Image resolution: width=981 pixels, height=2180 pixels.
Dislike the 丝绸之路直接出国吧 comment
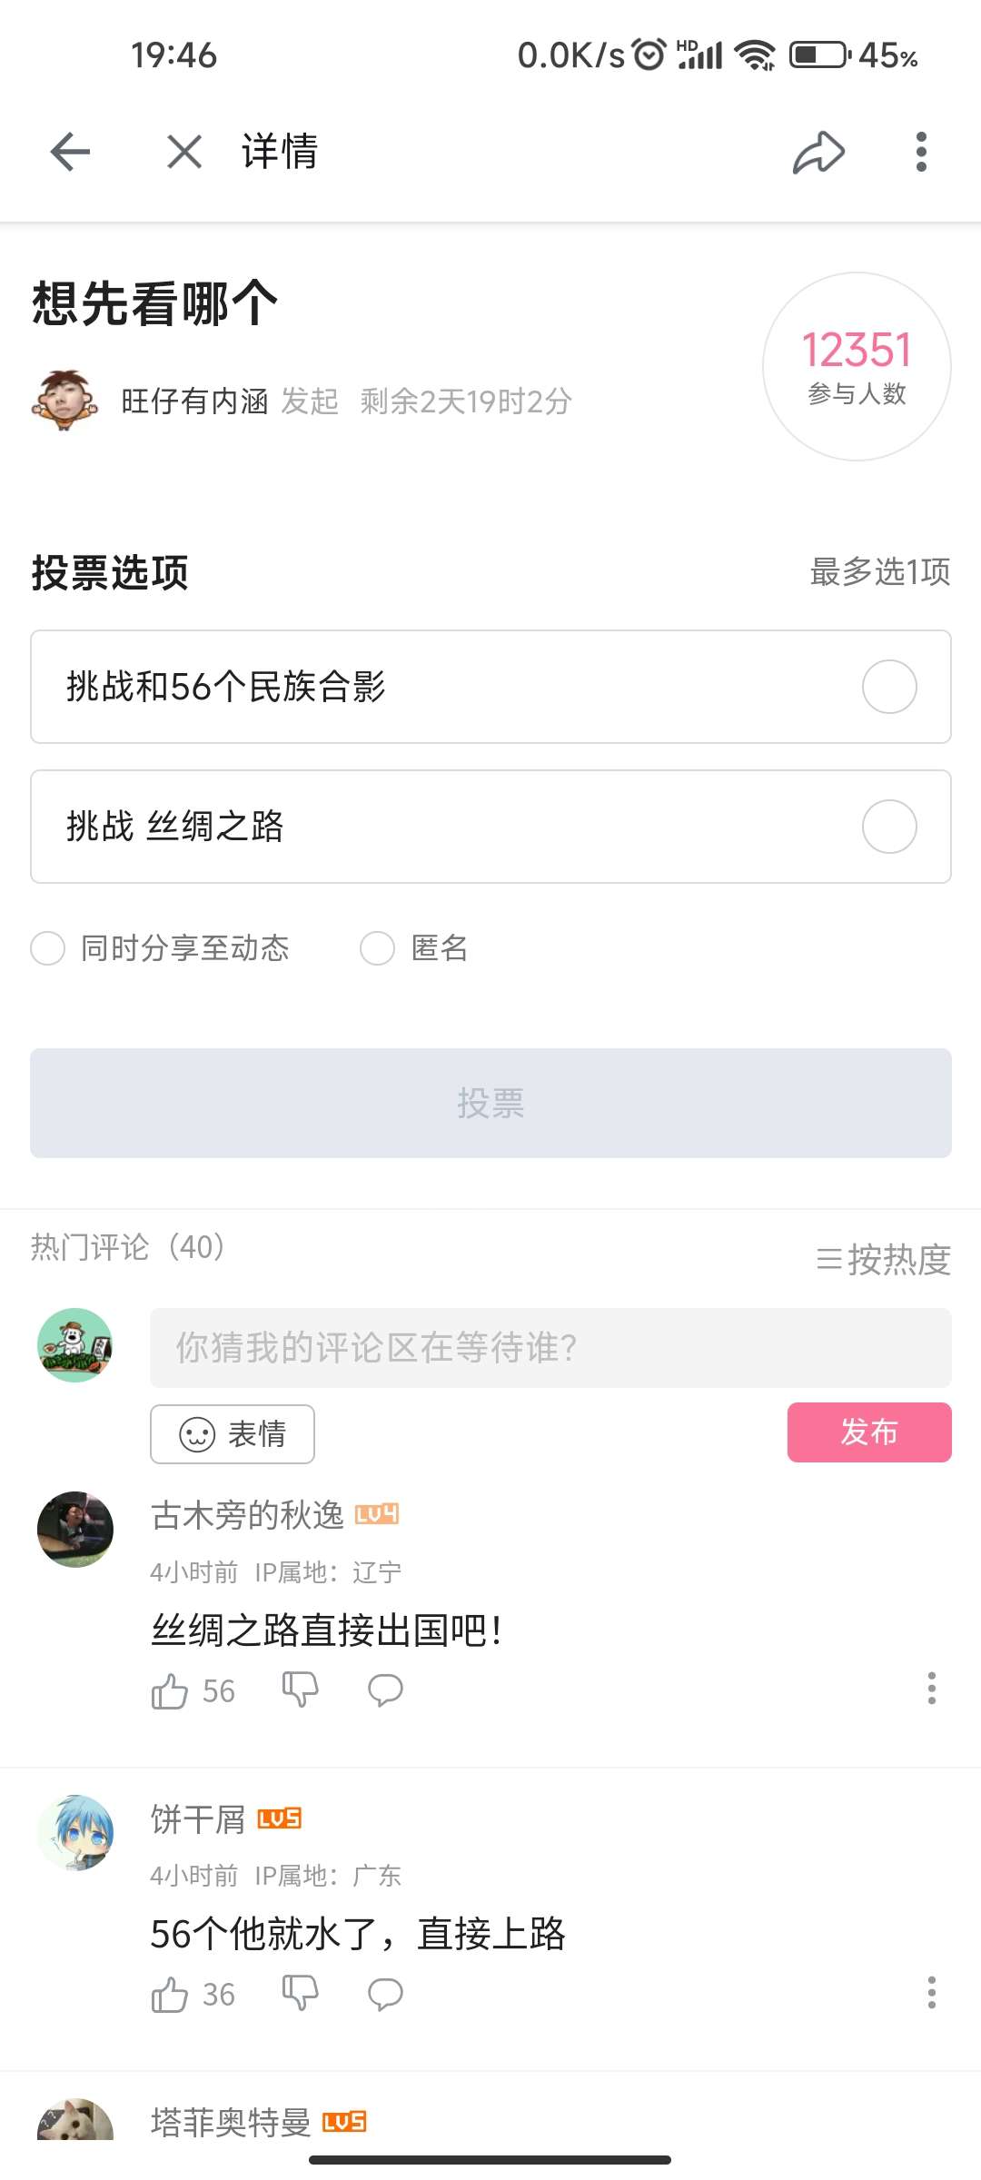pyautogui.click(x=300, y=1689)
